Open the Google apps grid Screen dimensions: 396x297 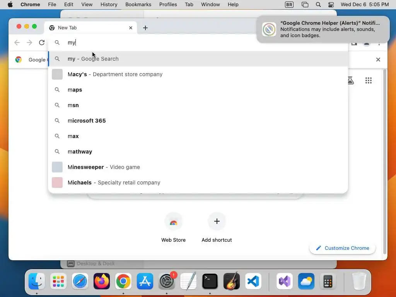click(369, 80)
